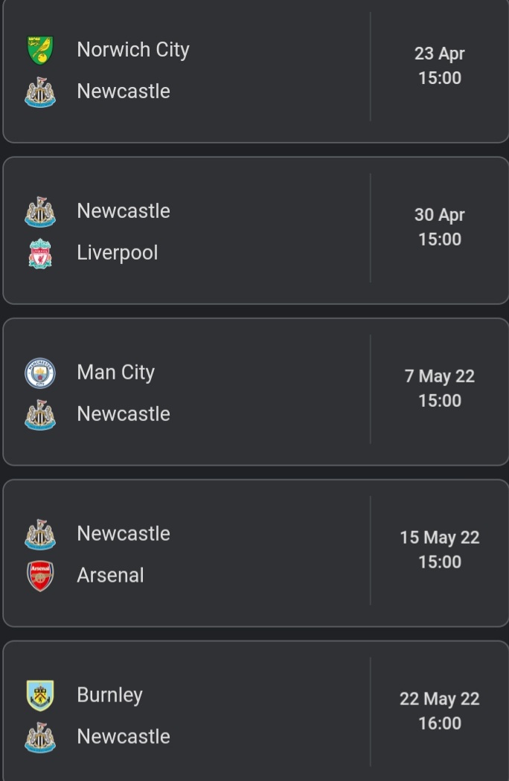Click the 23 Apr match date

[x=439, y=54]
